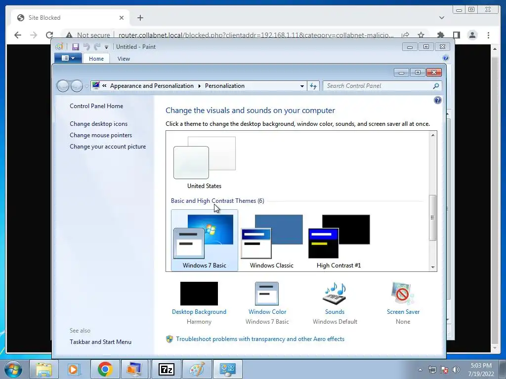The image size is (506, 379).
Task: Open Taskbar and Start Menu link
Action: coord(100,342)
